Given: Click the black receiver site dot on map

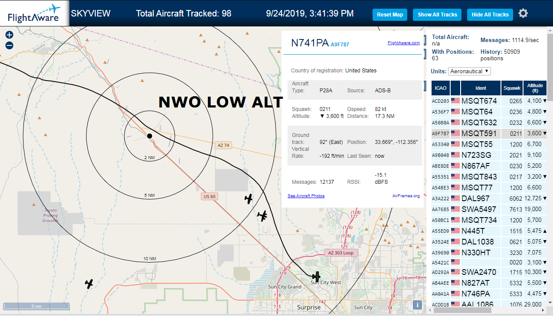Looking at the screenshot, I should point(150,136).
